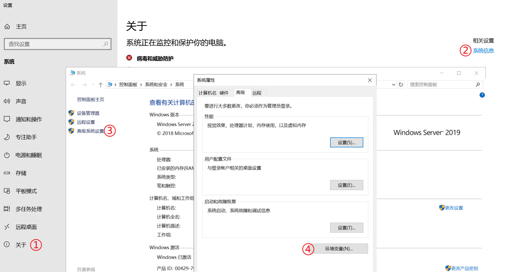Click into the 查找设置 search field
This screenshot has width=507, height=272.
tap(58, 44)
